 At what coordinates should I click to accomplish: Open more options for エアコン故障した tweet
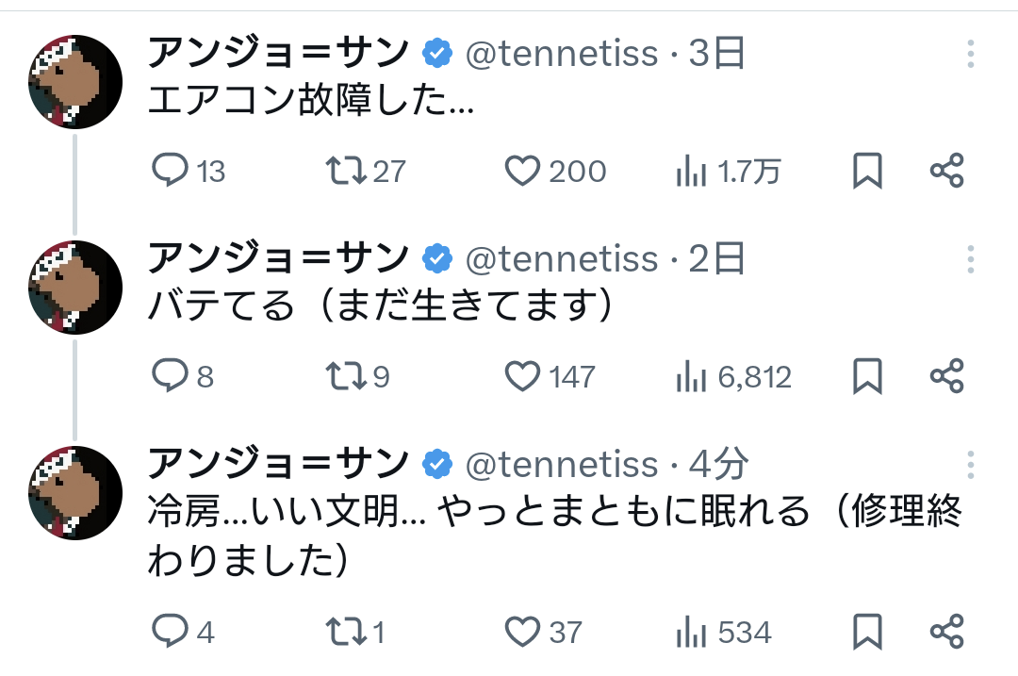[970, 54]
